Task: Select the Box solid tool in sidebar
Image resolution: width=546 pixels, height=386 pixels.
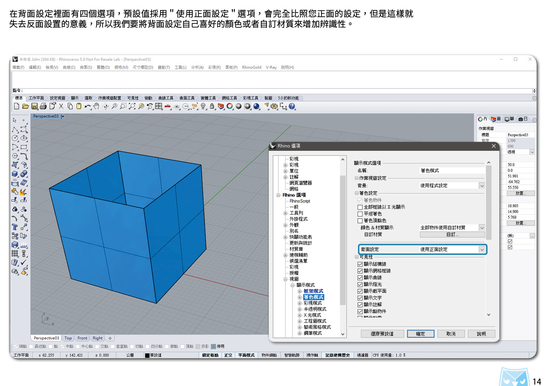Action: click(14, 174)
